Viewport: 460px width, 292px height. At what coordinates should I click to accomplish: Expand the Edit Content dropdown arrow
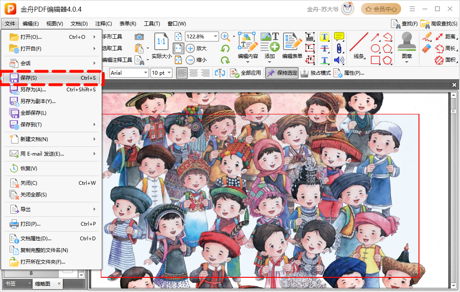[248, 62]
